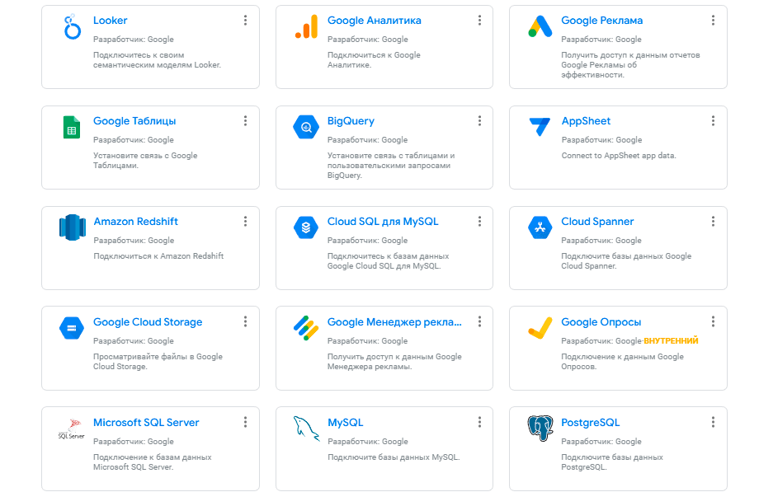Choose the Google Реклама connector title
The image size is (759, 492).
601,21
